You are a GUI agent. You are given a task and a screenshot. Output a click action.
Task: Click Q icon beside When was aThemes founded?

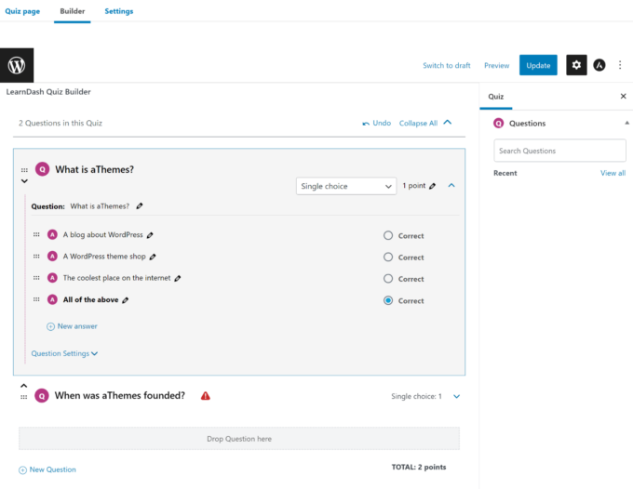coord(42,396)
